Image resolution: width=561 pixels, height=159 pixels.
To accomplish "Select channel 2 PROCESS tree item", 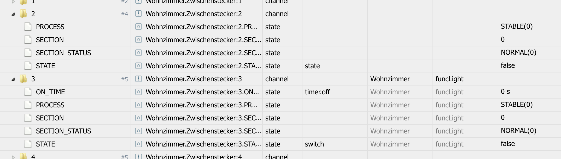I will click(x=50, y=27).
